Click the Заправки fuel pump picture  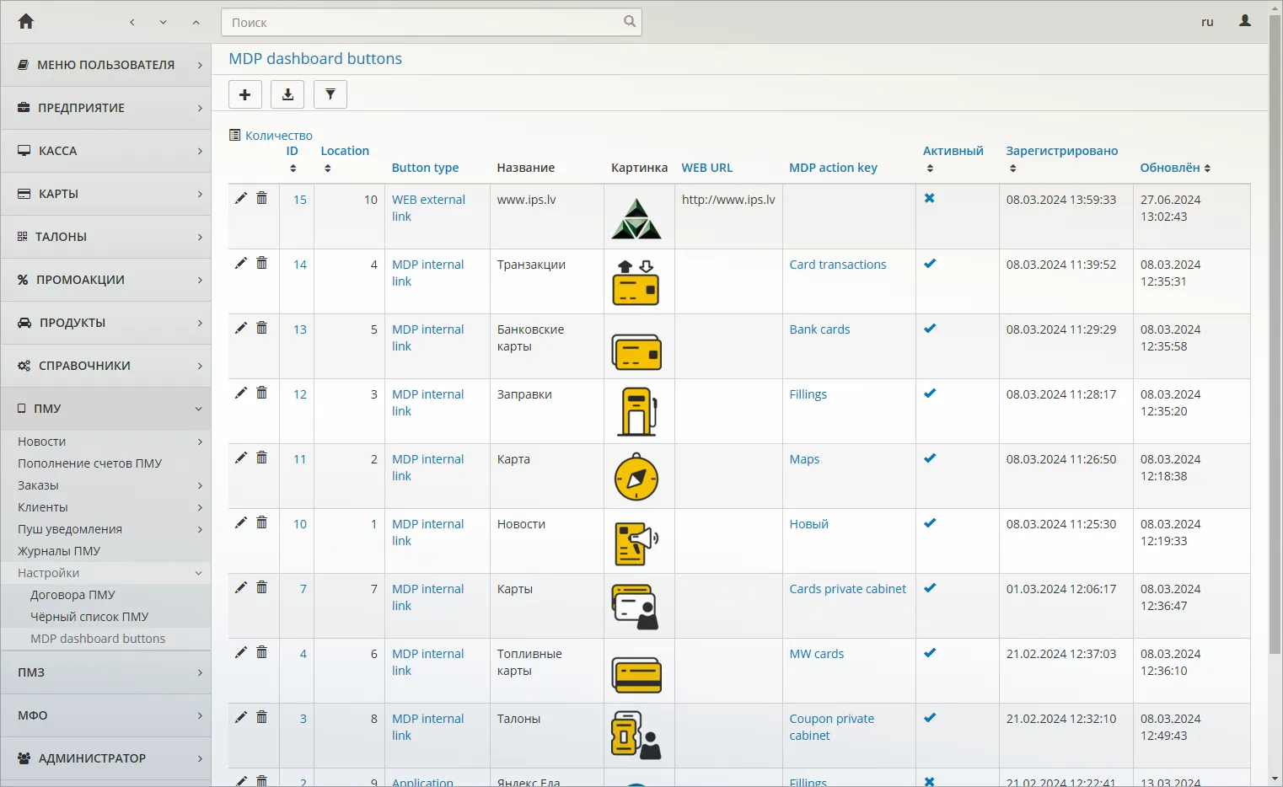tap(636, 411)
